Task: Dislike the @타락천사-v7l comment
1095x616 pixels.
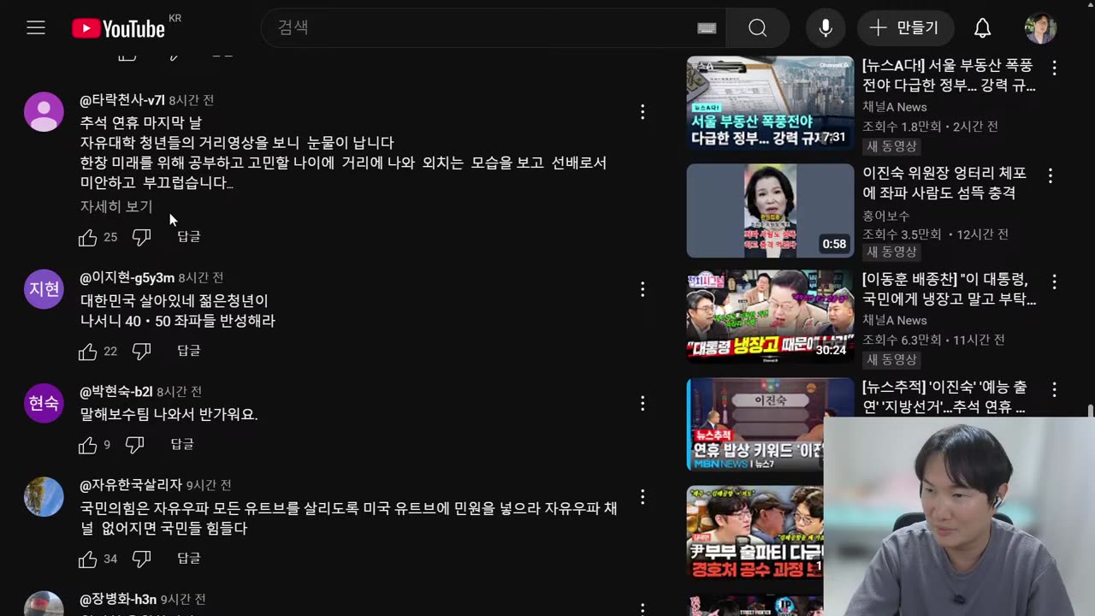Action: coord(141,237)
